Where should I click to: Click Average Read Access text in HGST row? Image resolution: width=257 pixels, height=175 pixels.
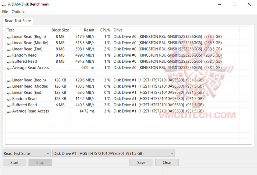(30, 111)
